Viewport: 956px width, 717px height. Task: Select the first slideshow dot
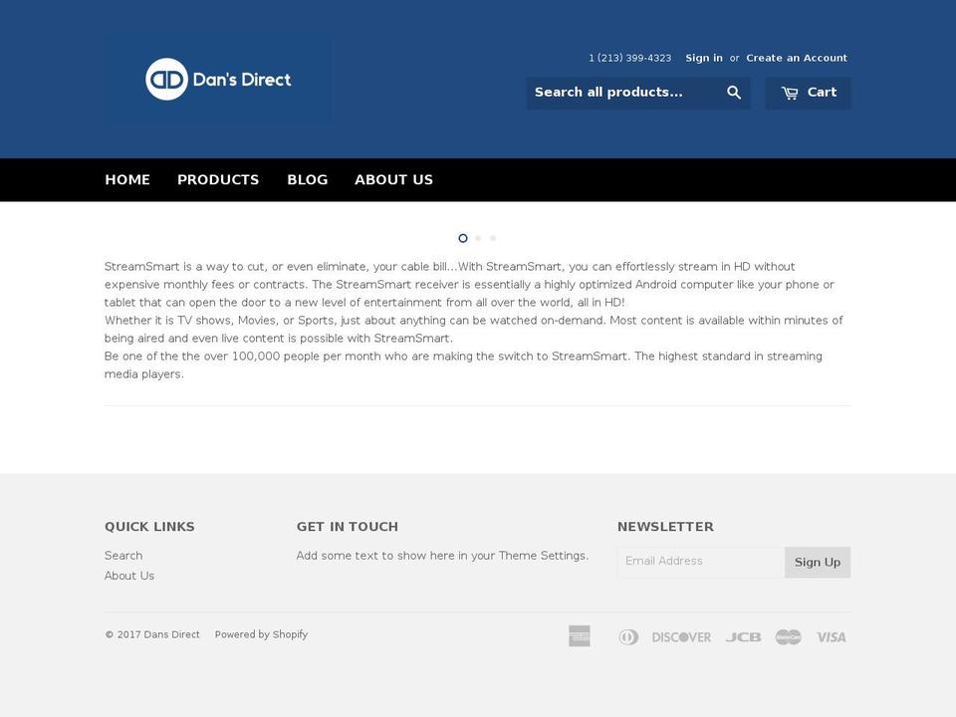463,238
